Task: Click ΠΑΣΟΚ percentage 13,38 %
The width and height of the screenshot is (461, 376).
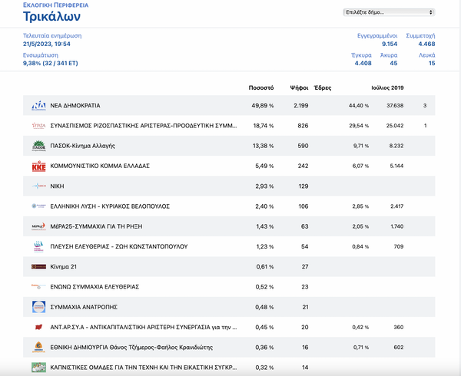Action: tap(263, 146)
